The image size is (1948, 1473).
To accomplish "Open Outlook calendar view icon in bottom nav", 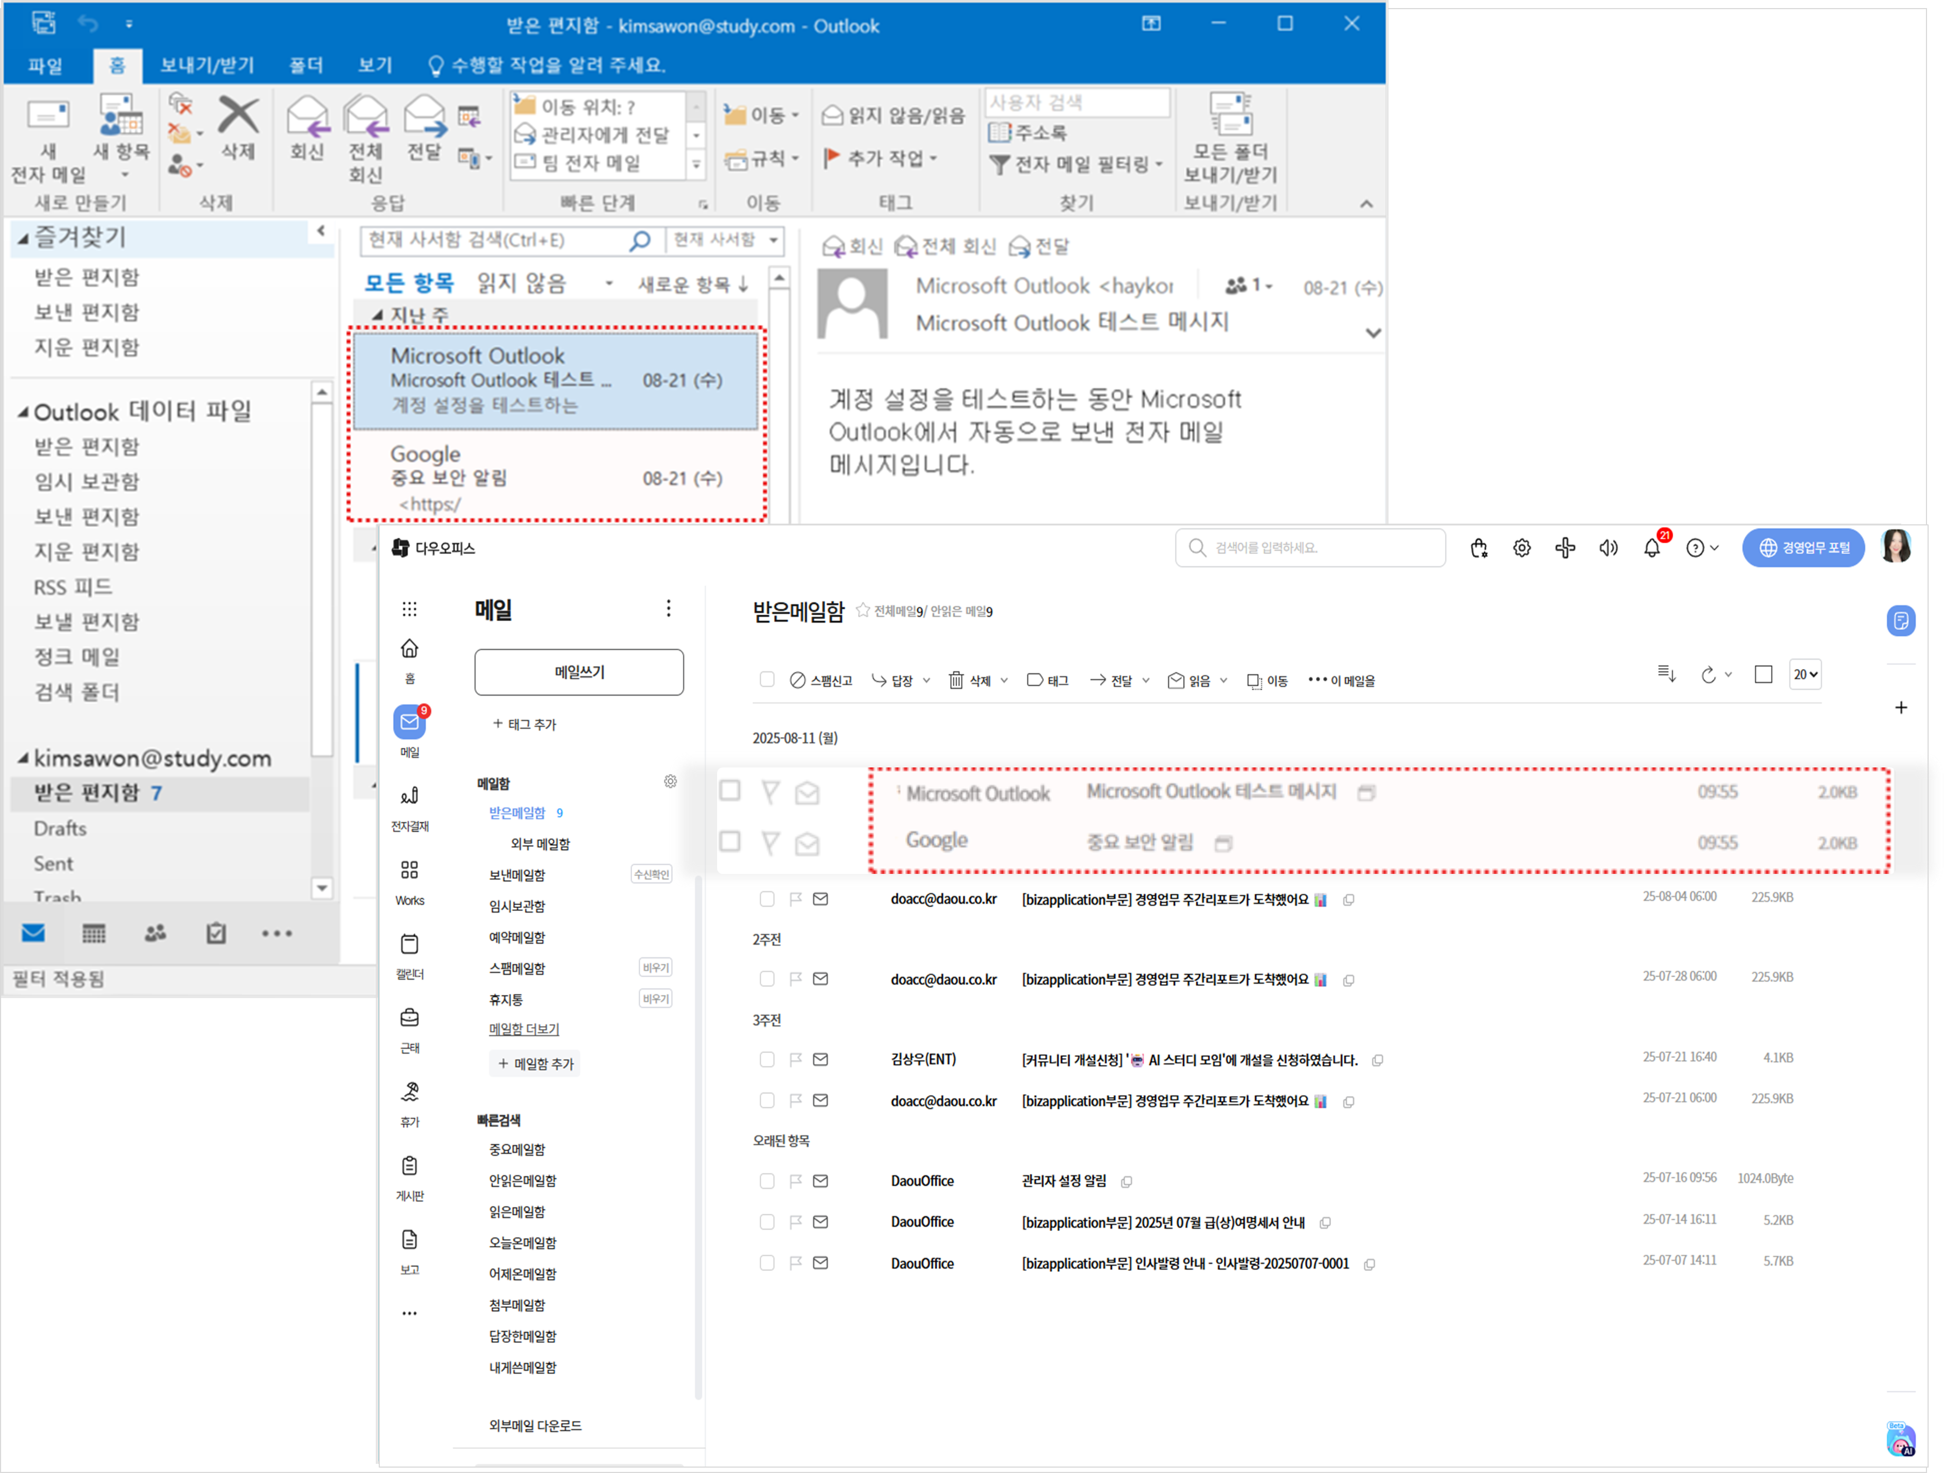I will click(x=94, y=933).
